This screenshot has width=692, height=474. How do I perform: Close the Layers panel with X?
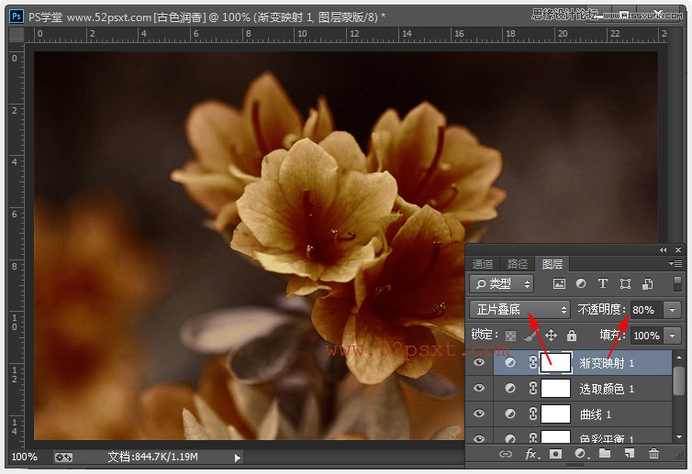click(678, 250)
